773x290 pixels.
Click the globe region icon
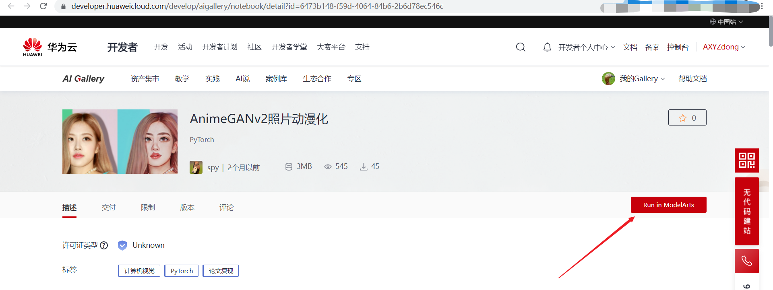713,22
